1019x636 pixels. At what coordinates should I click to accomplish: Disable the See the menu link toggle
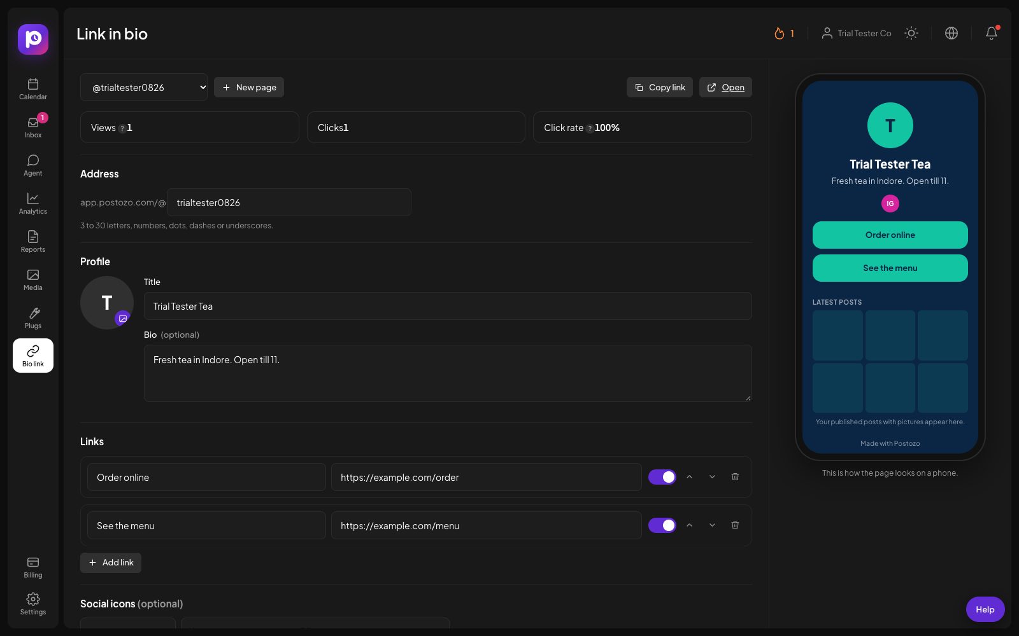[662, 525]
